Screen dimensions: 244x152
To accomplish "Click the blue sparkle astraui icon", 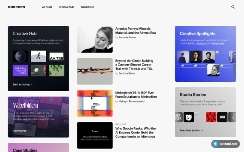I will 215,144.
